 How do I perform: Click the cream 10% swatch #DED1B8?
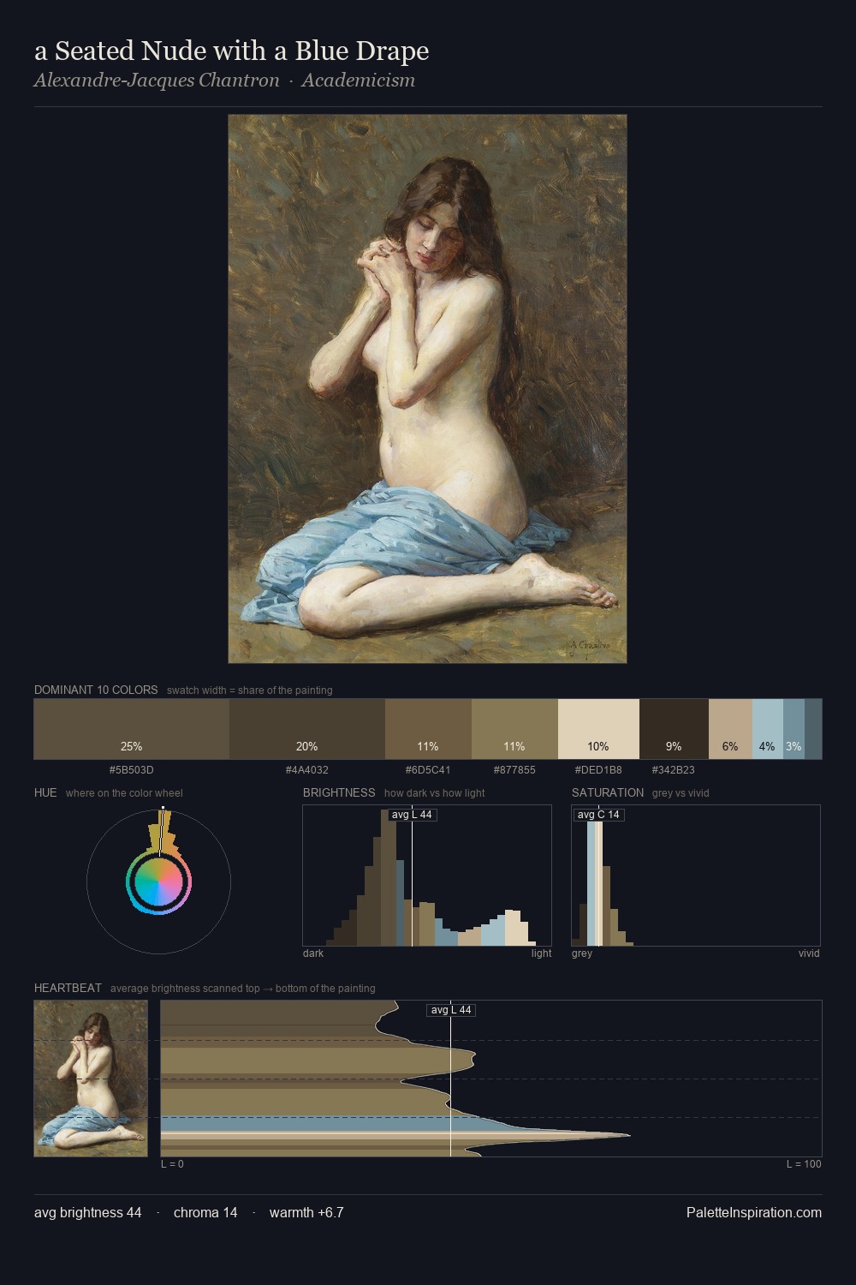[598, 729]
